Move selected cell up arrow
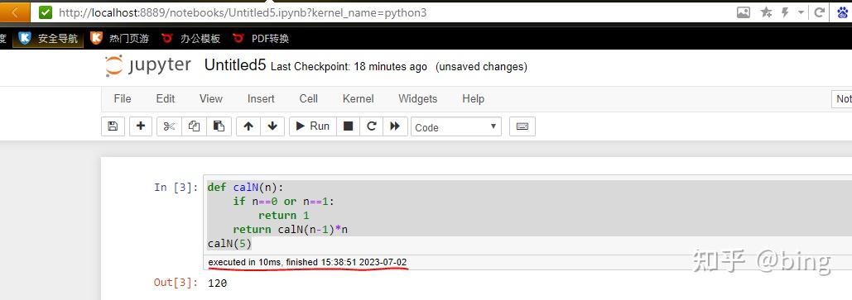 (248, 126)
